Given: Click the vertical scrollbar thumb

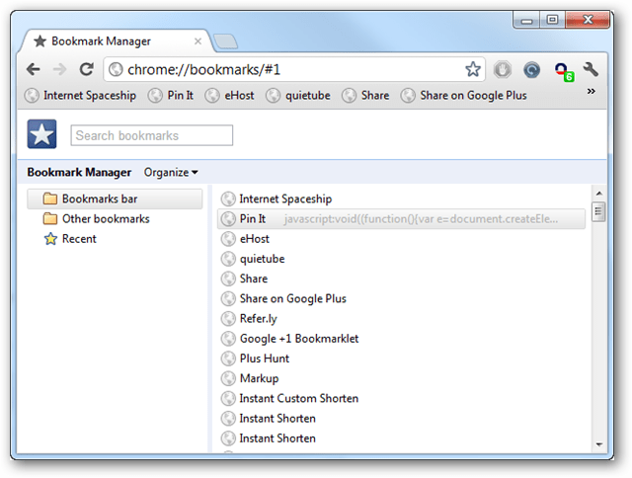Looking at the screenshot, I should tap(598, 212).
